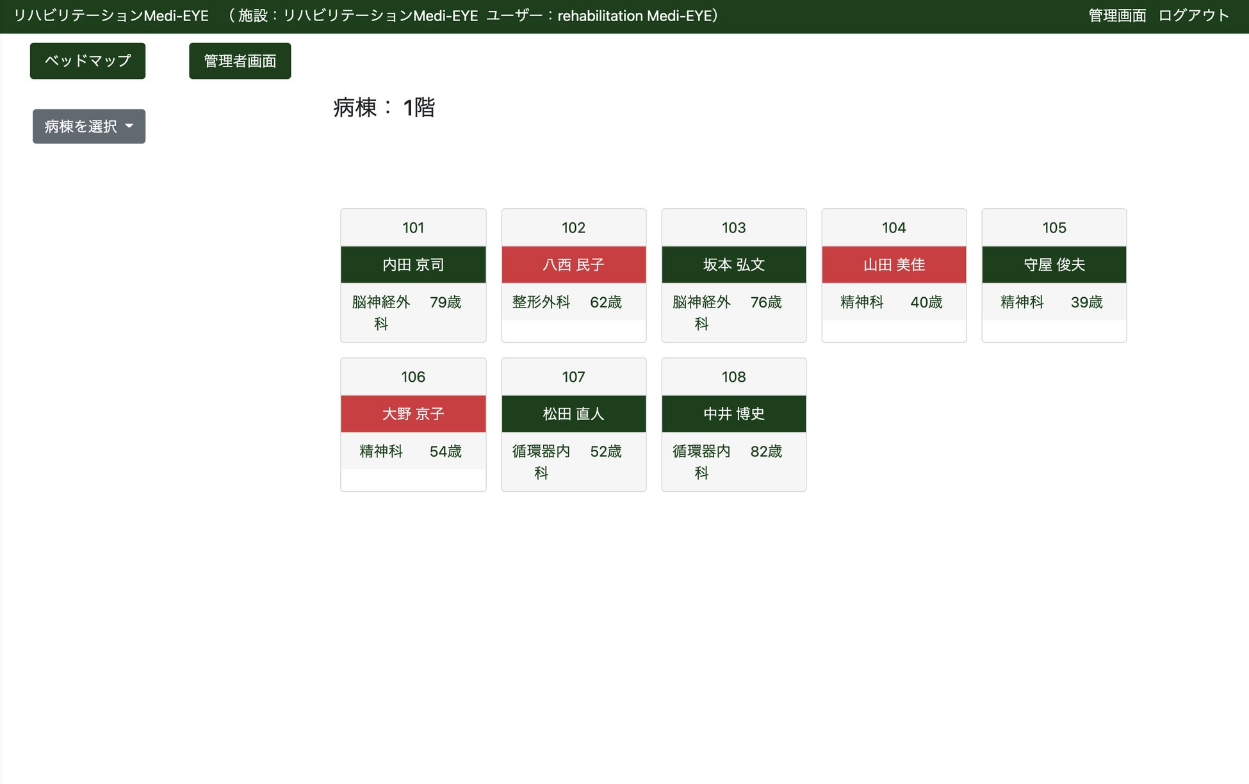Select patient 内田 京司 name bar

[x=413, y=265]
